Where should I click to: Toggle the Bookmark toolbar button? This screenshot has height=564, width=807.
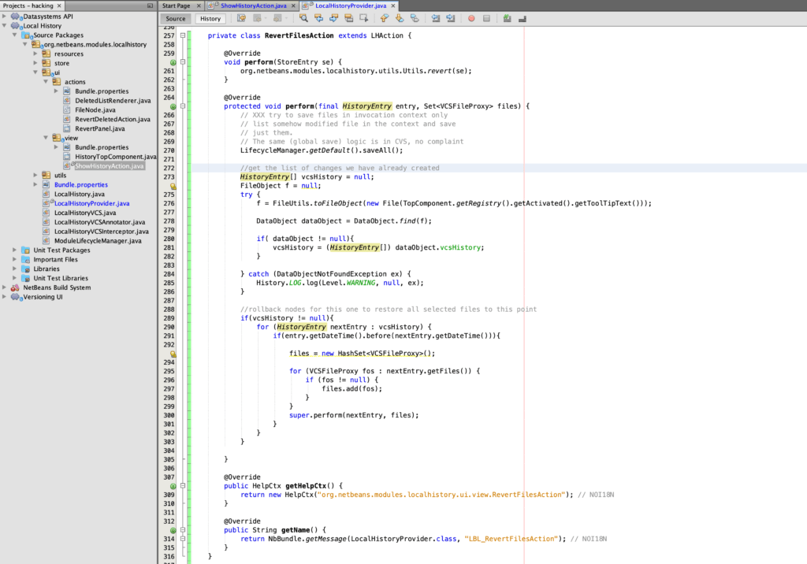[x=414, y=18]
